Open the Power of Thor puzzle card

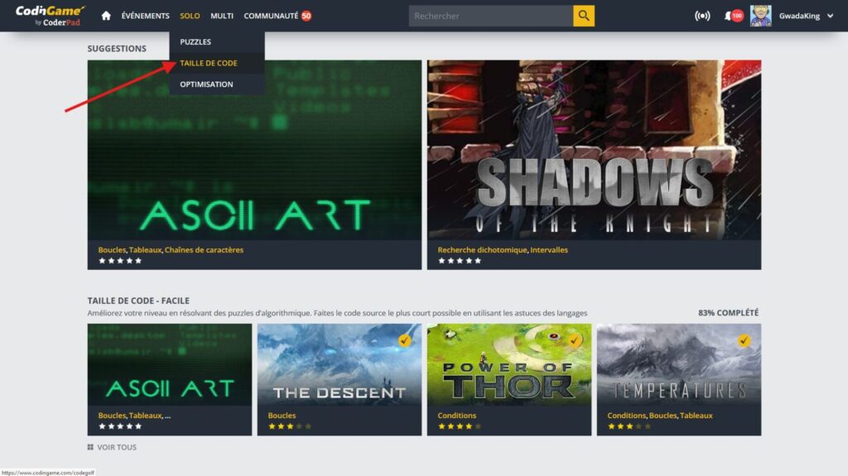[x=509, y=379]
